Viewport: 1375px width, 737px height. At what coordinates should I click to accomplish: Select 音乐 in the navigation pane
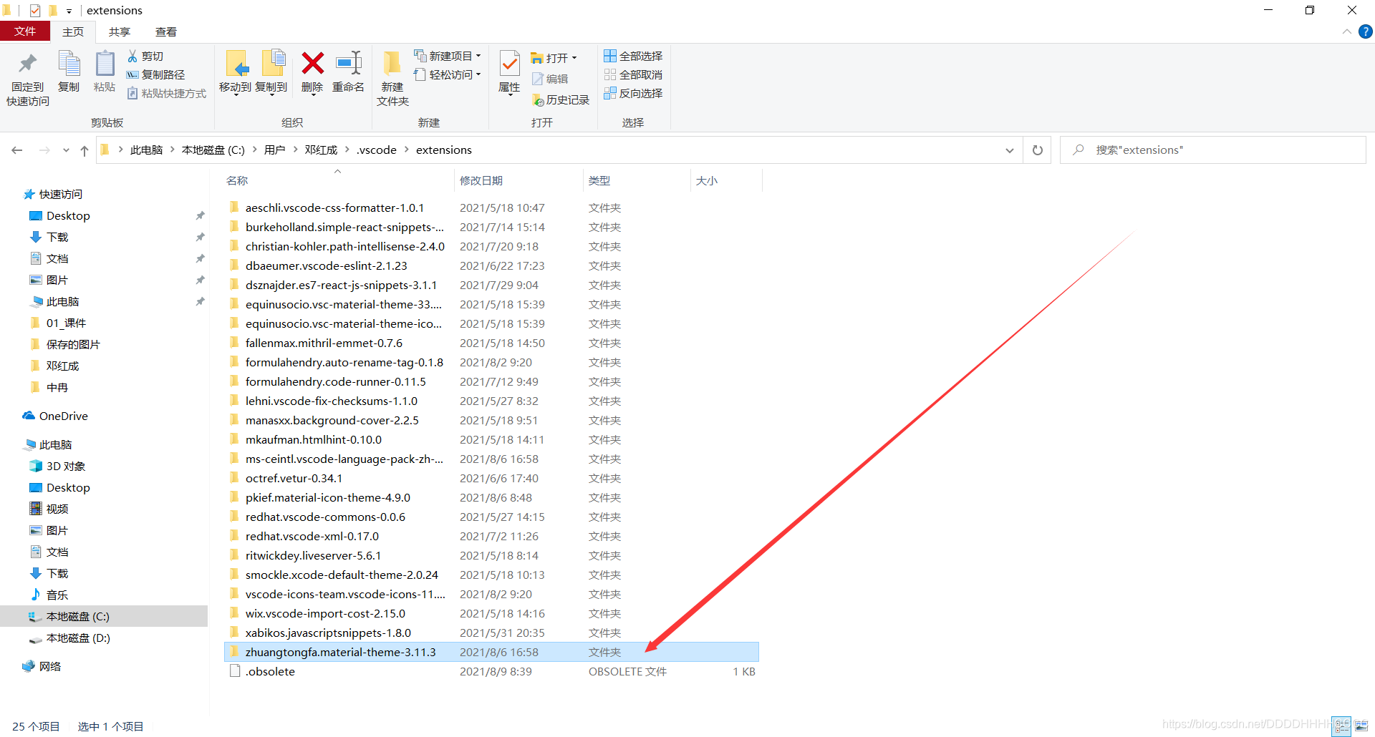coord(57,595)
